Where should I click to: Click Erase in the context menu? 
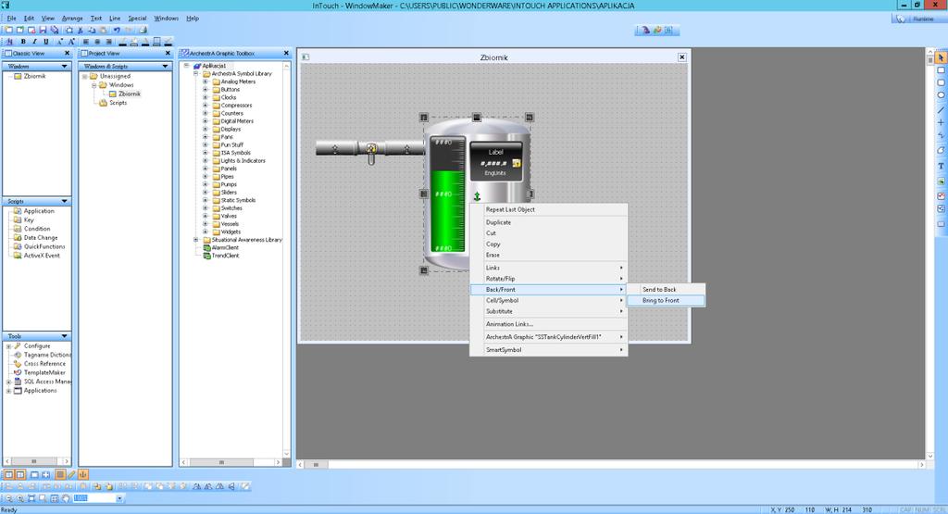[548, 256]
